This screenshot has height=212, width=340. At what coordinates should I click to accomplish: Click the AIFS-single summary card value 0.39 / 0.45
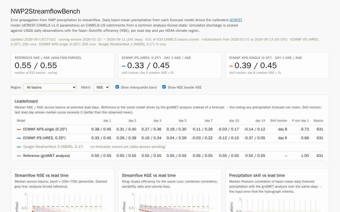tap(256, 65)
